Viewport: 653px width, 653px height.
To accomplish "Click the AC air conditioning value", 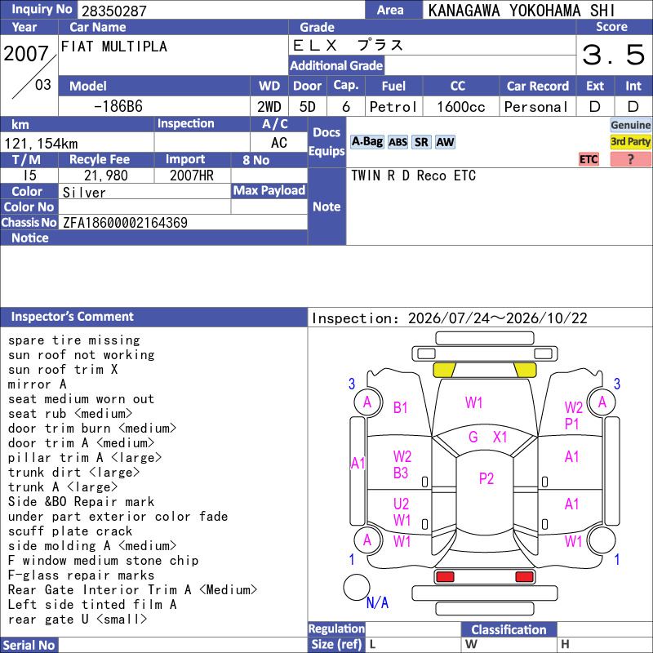I will [x=278, y=143].
